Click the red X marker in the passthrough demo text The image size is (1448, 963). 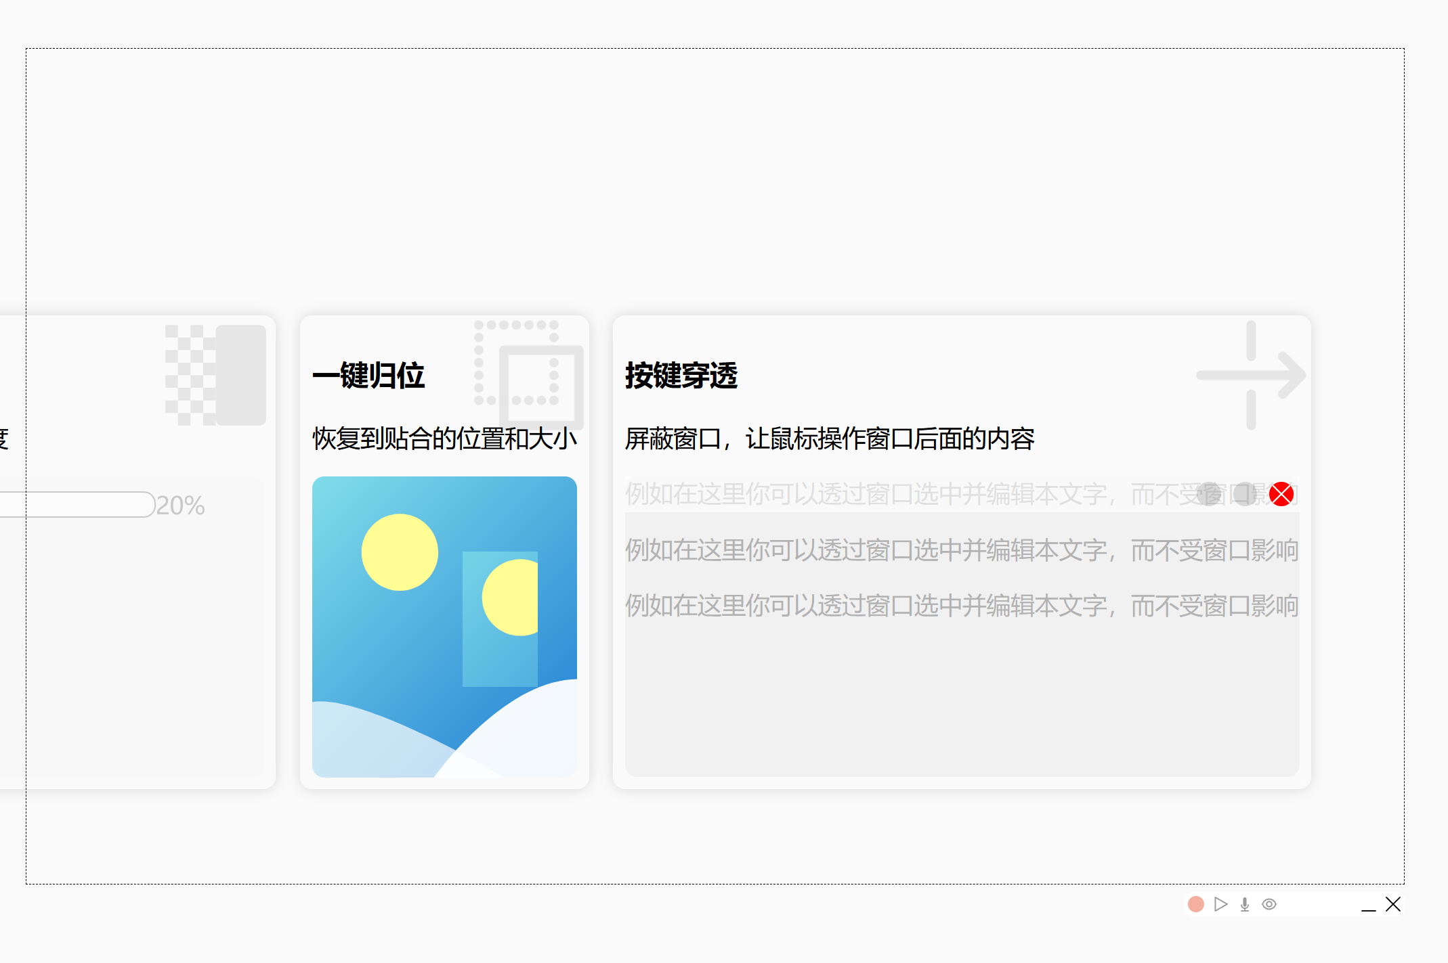coord(1281,494)
